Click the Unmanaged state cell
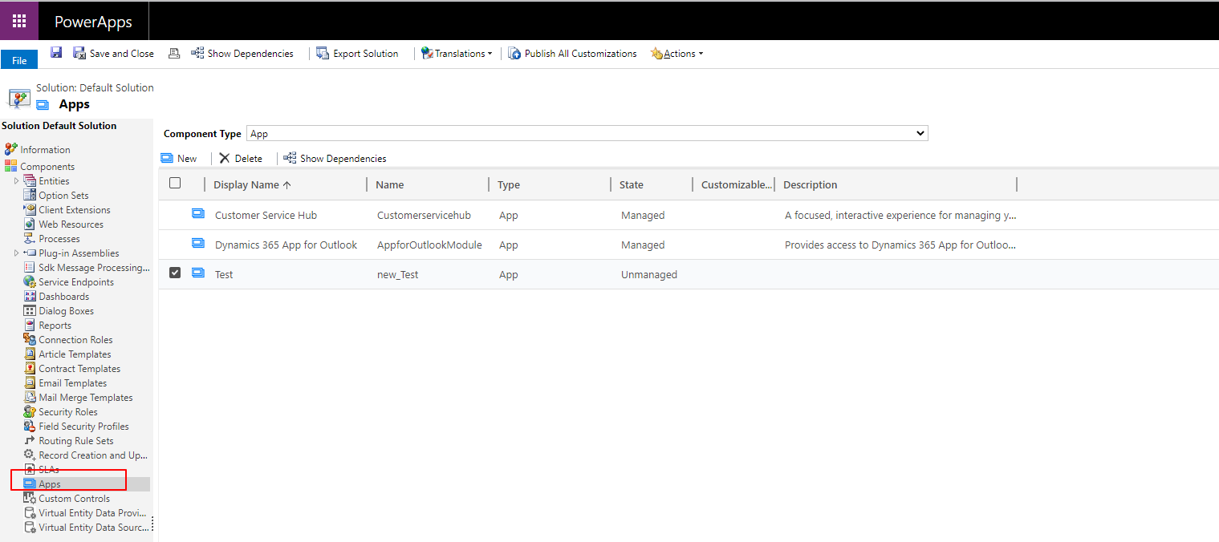1219x542 pixels. pyautogui.click(x=649, y=274)
